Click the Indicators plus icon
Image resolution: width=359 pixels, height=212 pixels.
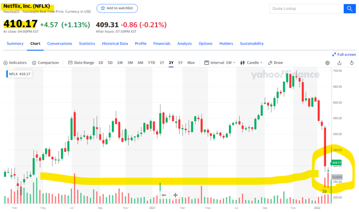point(6,63)
